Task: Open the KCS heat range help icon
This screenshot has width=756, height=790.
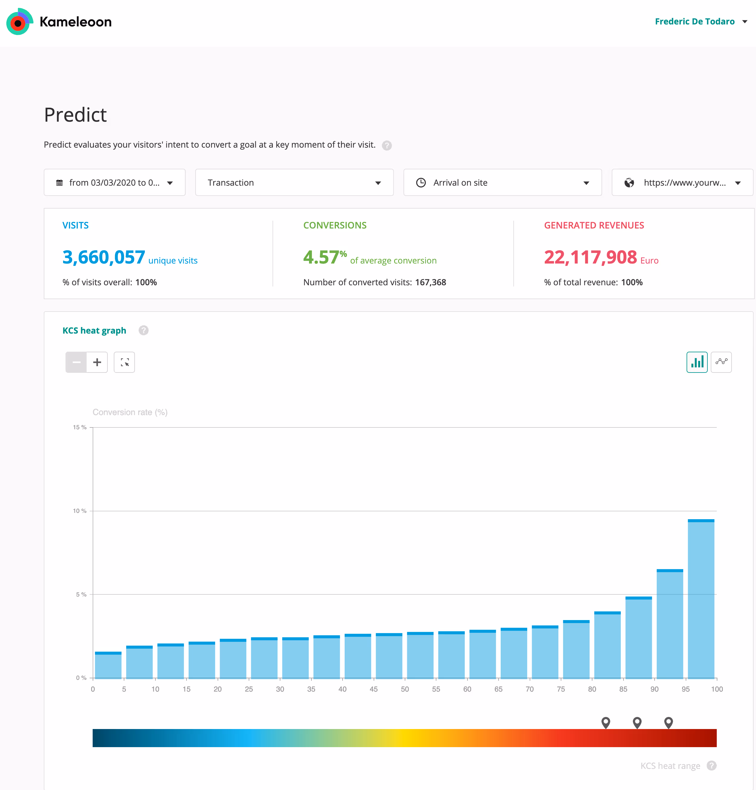Action: point(712,766)
